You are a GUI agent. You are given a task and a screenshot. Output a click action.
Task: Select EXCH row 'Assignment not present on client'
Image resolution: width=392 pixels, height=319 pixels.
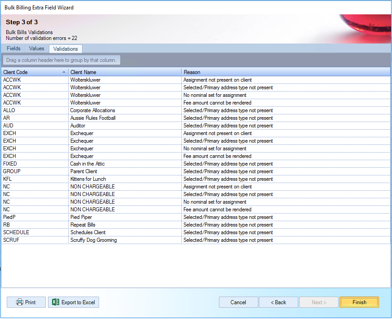coord(196,133)
